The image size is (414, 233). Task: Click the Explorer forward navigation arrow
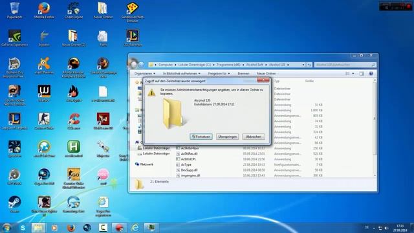[141, 65]
